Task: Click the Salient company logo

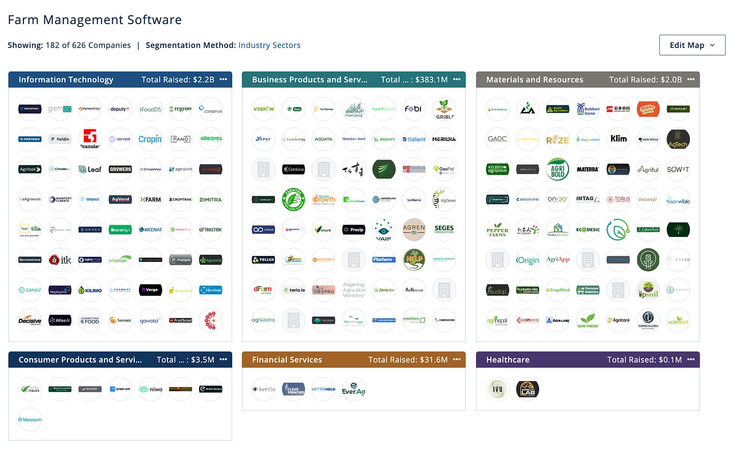Action: (414, 139)
